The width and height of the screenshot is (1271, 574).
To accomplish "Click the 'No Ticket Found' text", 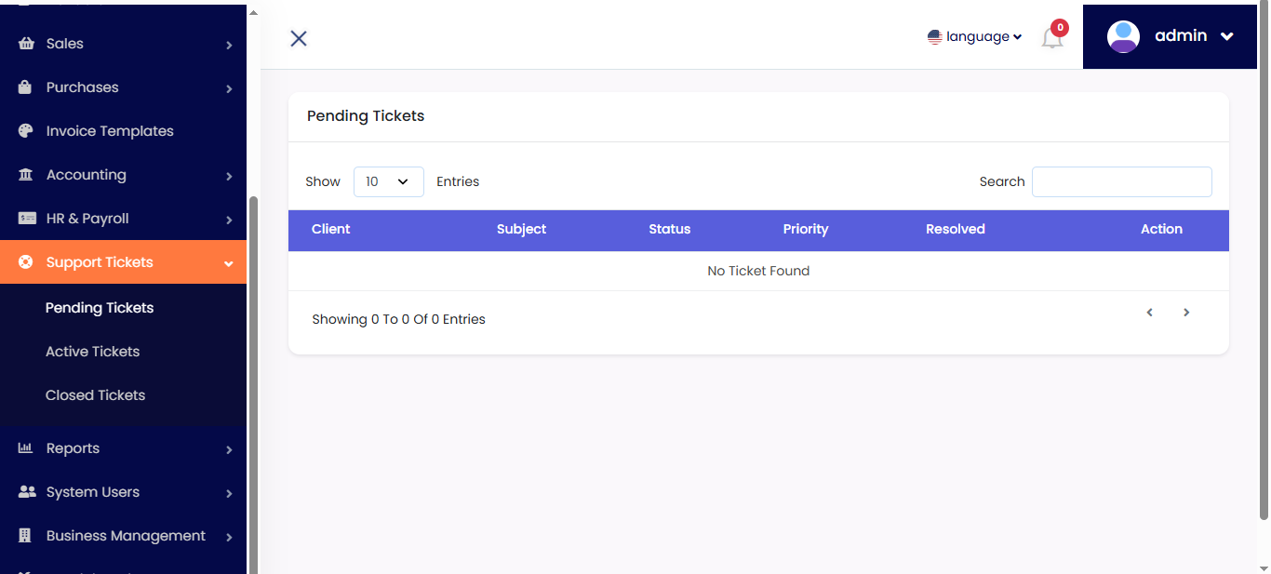I will (x=758, y=271).
